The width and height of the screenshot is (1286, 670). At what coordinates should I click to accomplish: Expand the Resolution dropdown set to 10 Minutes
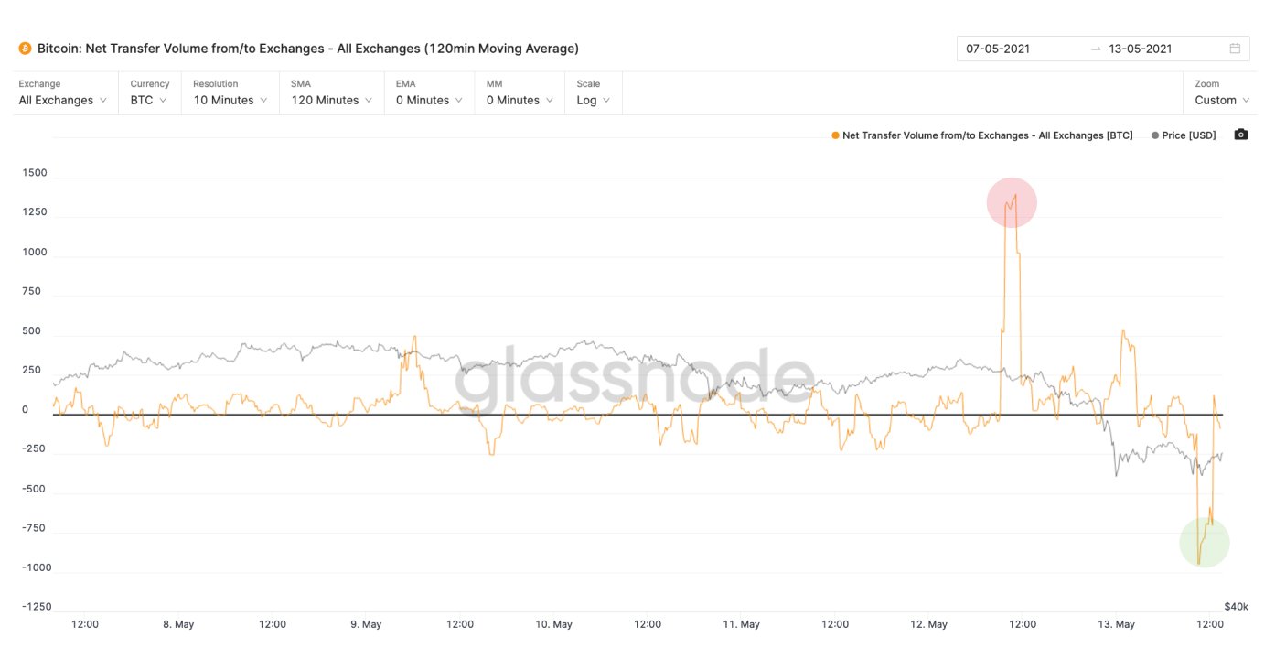(230, 92)
